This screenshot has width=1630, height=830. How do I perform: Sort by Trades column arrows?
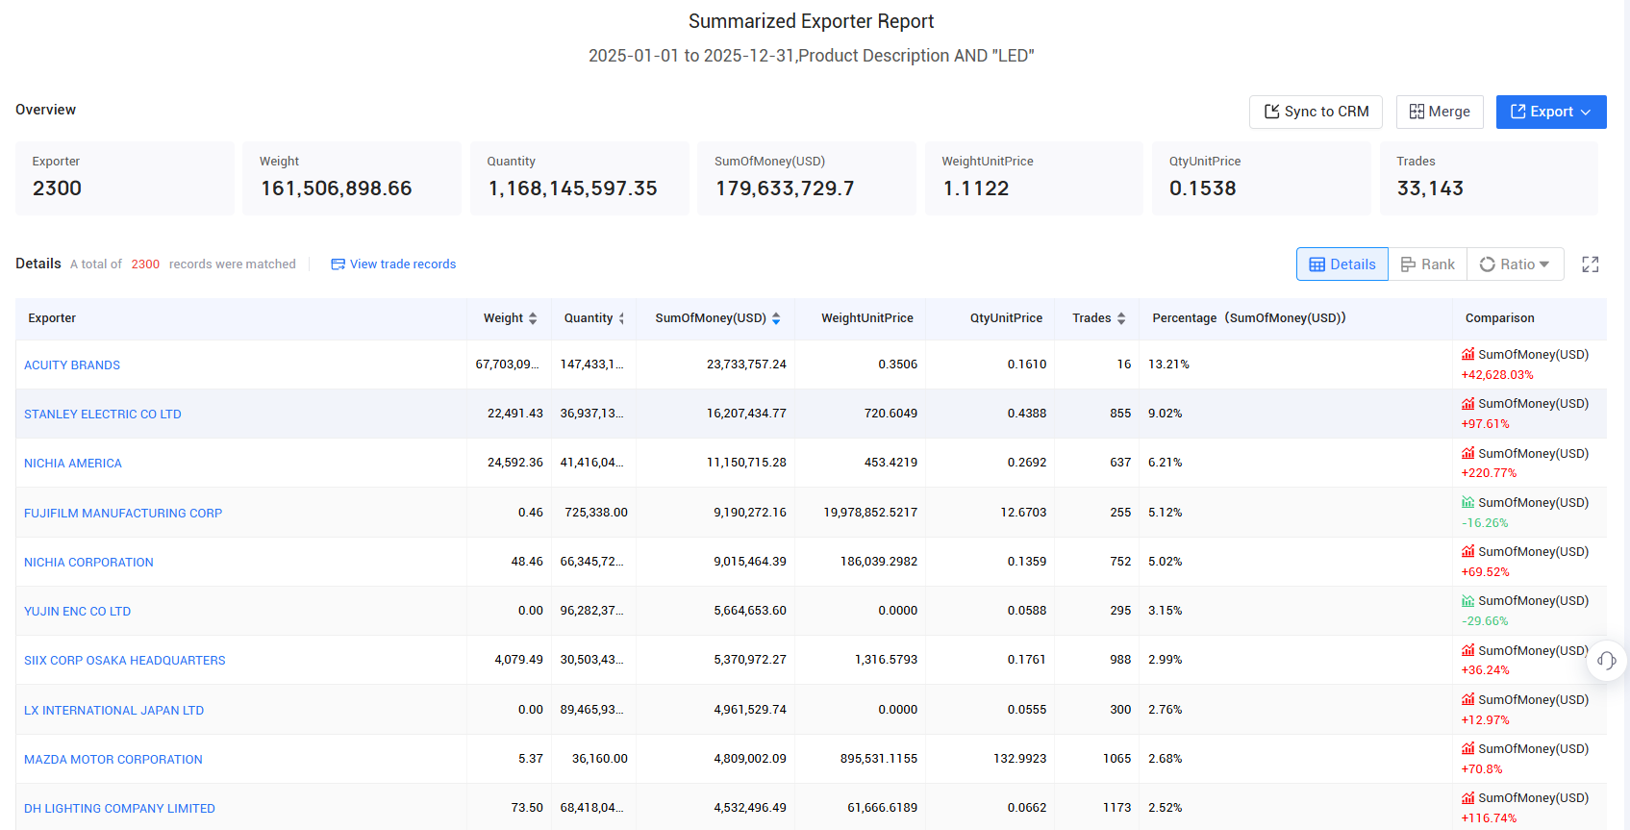1121,318
